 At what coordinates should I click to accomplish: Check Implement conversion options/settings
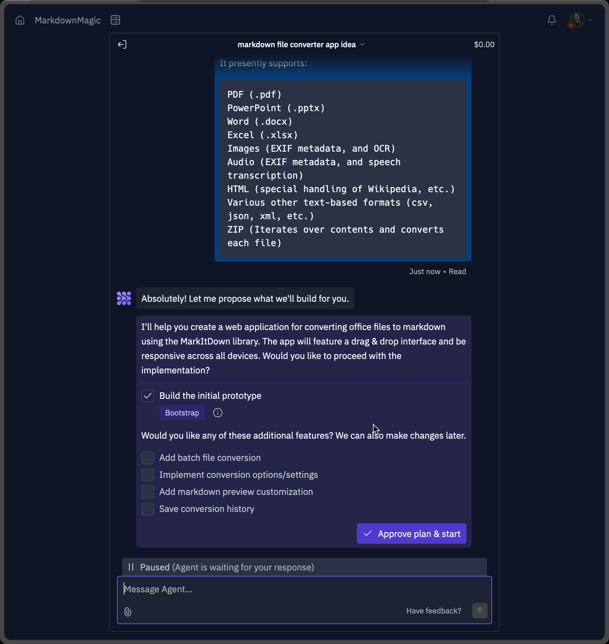(148, 475)
